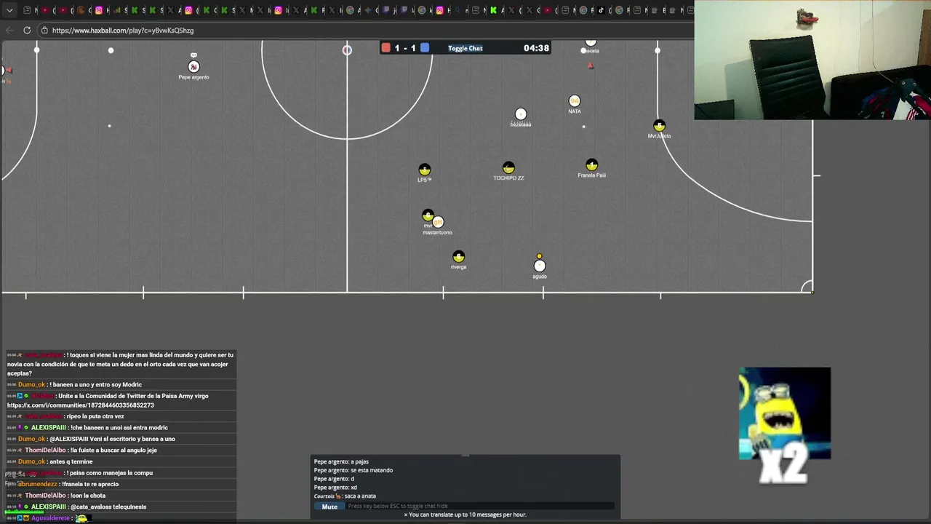The image size is (931, 524).
Task: Click the small yellow ball above agudo
Action: 539,256
